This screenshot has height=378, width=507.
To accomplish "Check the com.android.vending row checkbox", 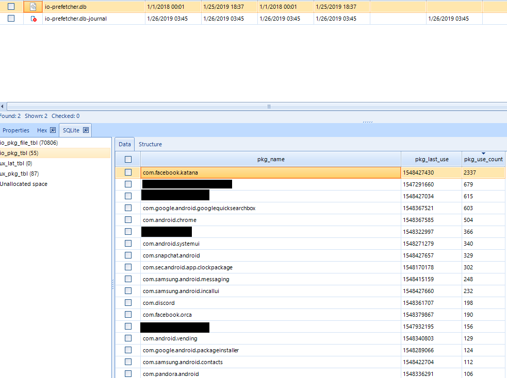I will point(128,338).
